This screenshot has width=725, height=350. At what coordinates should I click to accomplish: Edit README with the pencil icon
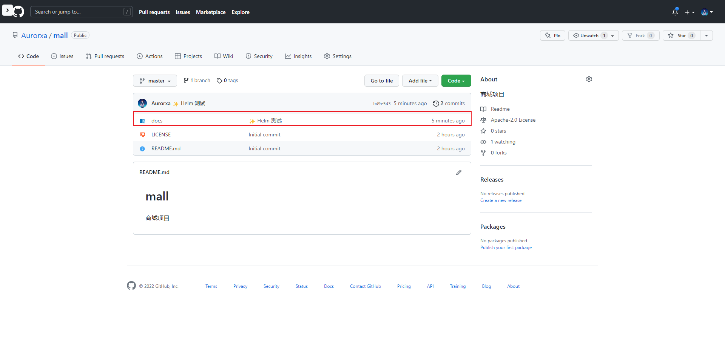point(459,173)
